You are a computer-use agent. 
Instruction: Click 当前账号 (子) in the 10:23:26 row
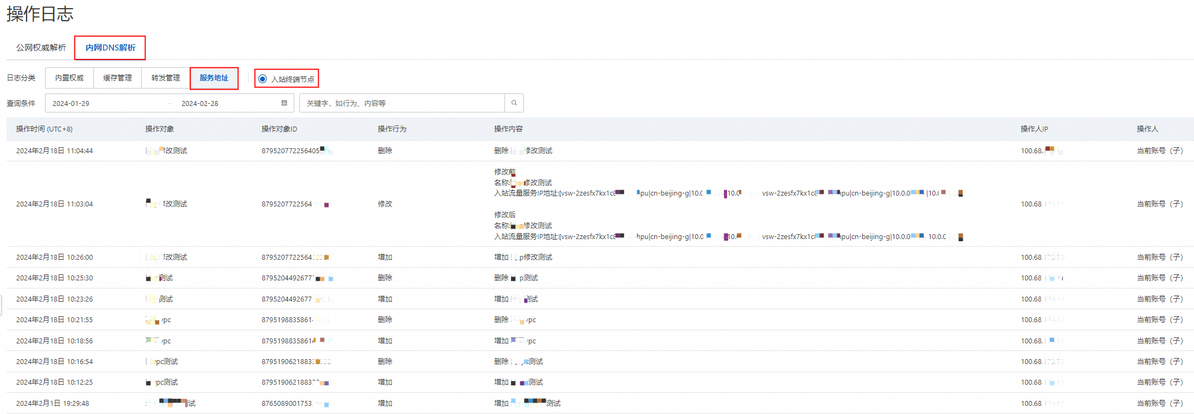1160,299
